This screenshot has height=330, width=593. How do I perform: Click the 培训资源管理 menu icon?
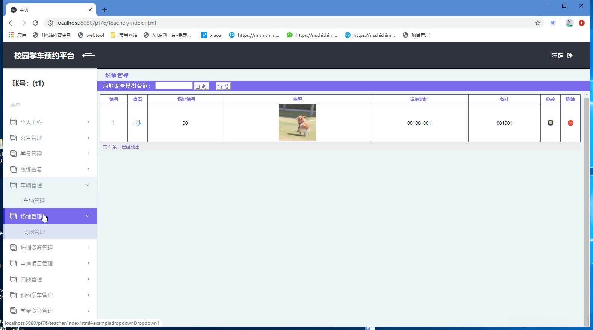(14, 247)
